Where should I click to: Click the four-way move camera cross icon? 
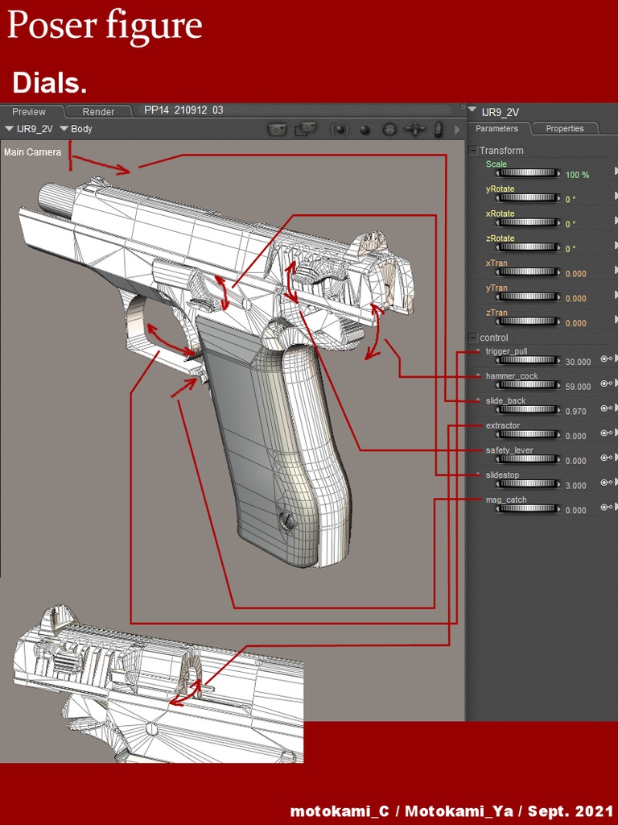[415, 129]
